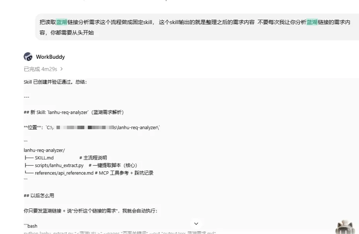Click the 位置 path line ending lanhu-req-analyzer\

point(92,128)
